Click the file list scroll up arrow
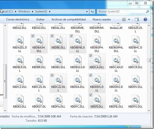 [x=149, y=25]
